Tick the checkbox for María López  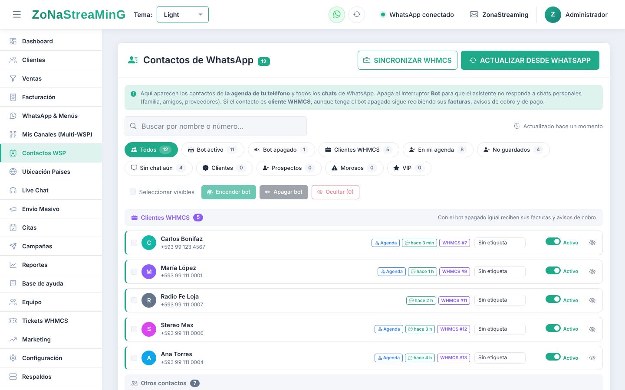click(134, 272)
